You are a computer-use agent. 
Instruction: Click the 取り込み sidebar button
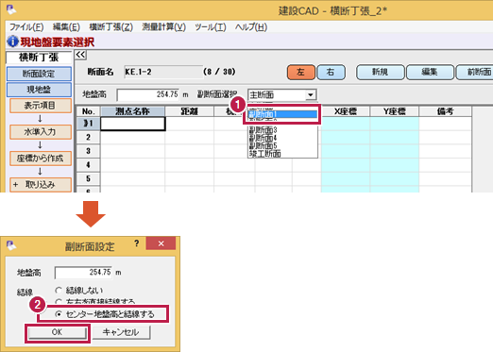point(41,185)
